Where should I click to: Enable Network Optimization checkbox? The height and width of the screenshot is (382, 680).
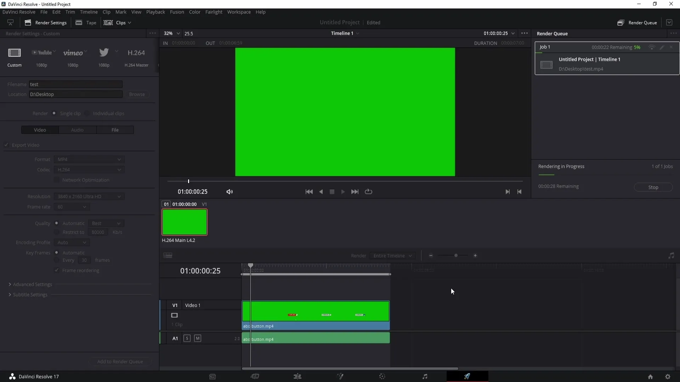[57, 180]
